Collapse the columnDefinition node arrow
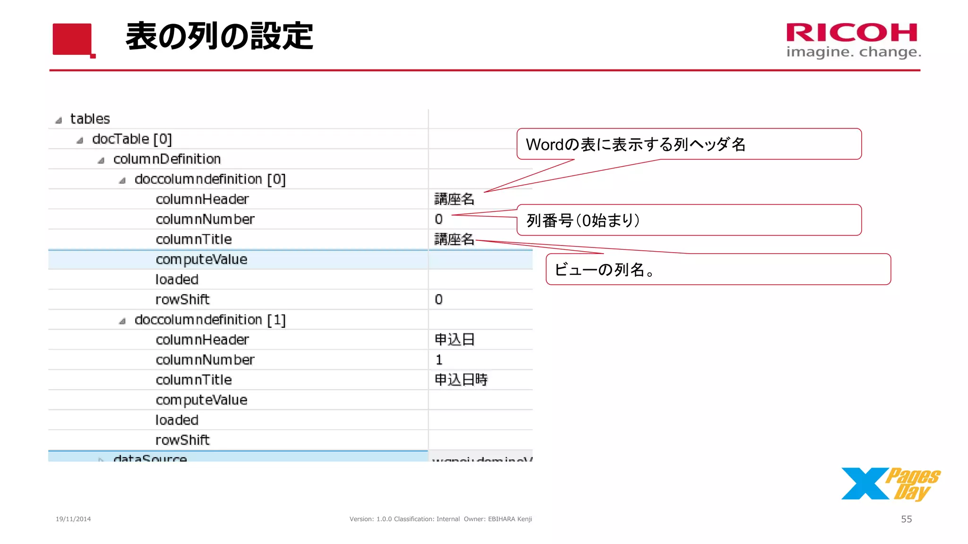 click(101, 161)
